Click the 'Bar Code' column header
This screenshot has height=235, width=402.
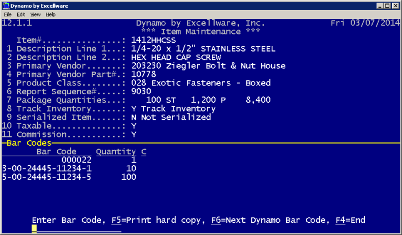57,151
